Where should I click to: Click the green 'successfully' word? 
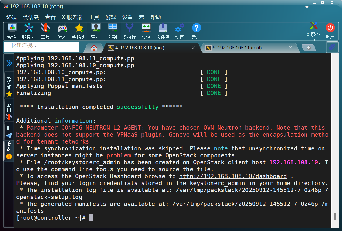tap(138, 107)
